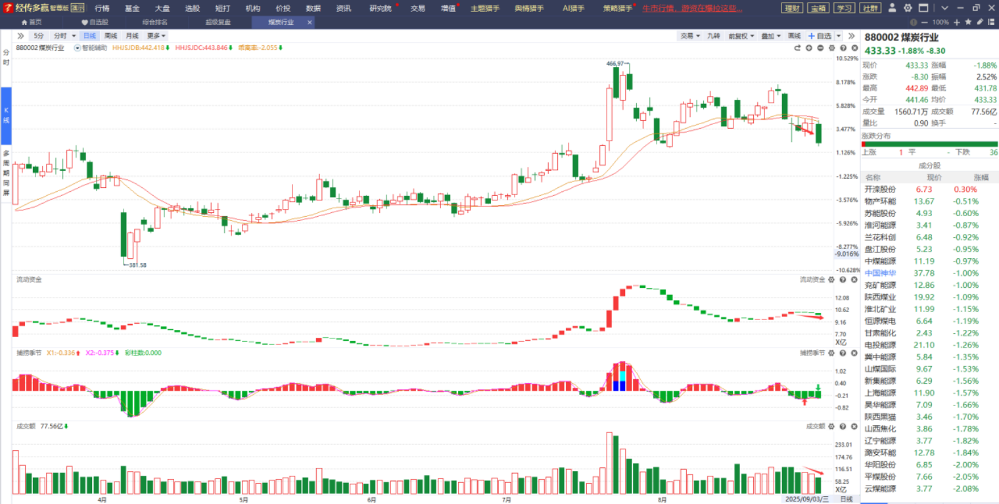Open the dropdown arrow beside 自选
999x504 pixels.
[839, 35]
